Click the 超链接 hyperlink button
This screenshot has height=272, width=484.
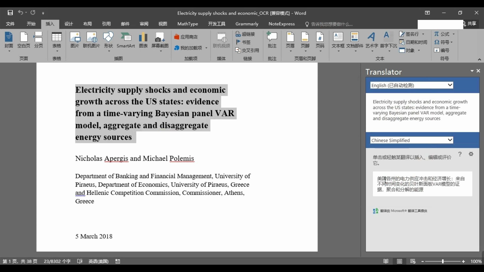point(245,34)
